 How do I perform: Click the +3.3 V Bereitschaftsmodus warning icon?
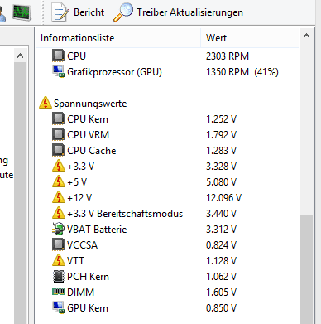[x=59, y=213]
